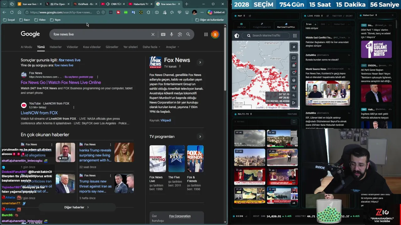Open the browser home page icon
401x225 pixels.
pos(19,12)
